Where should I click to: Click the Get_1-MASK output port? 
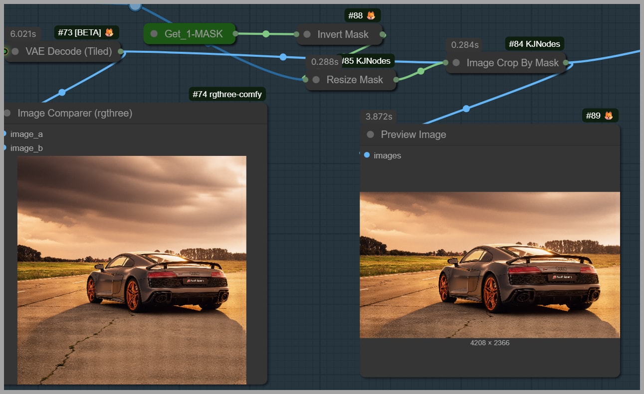point(234,34)
